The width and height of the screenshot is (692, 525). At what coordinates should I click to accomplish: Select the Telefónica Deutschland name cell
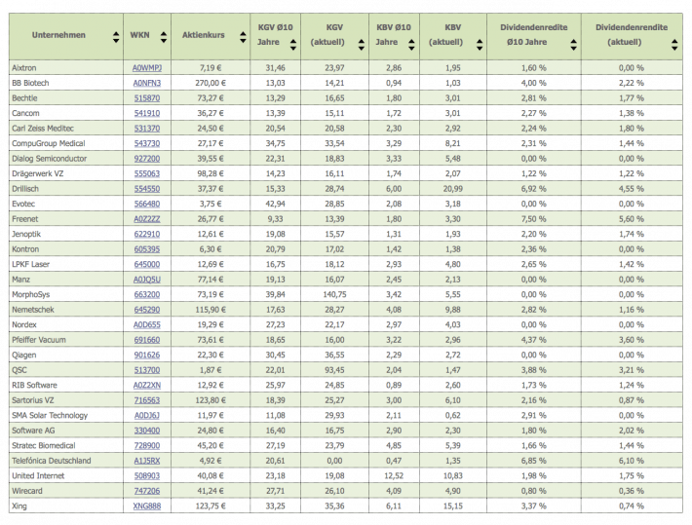coord(66,461)
